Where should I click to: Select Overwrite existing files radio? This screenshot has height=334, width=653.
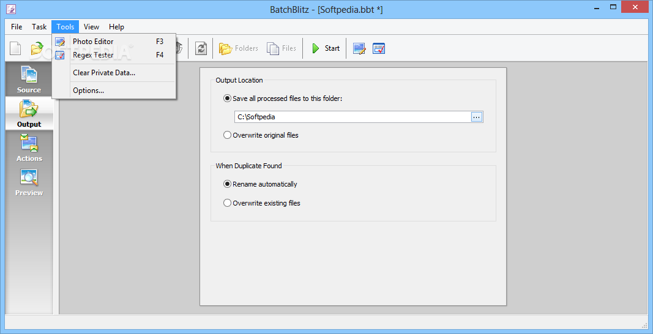[227, 203]
